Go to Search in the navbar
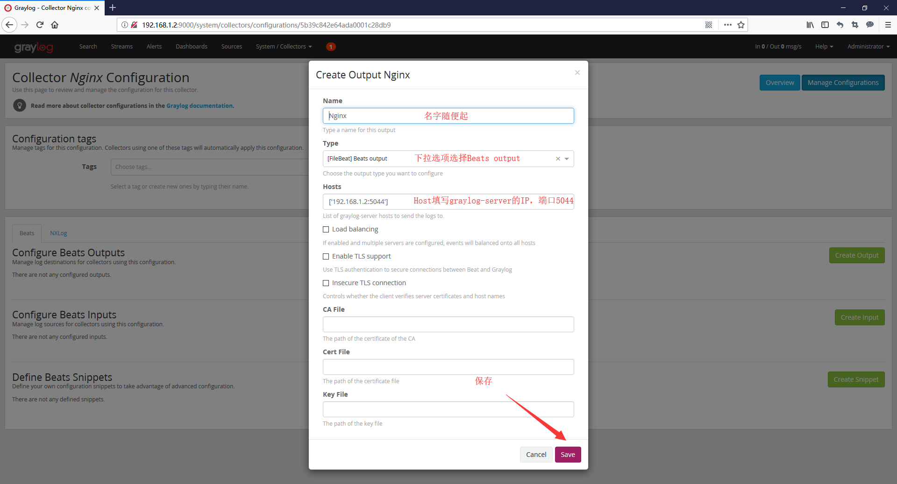This screenshot has height=484, width=897. (88, 47)
